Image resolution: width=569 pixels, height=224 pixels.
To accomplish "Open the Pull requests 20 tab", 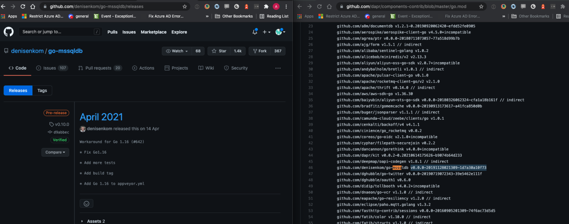I will tap(100, 68).
